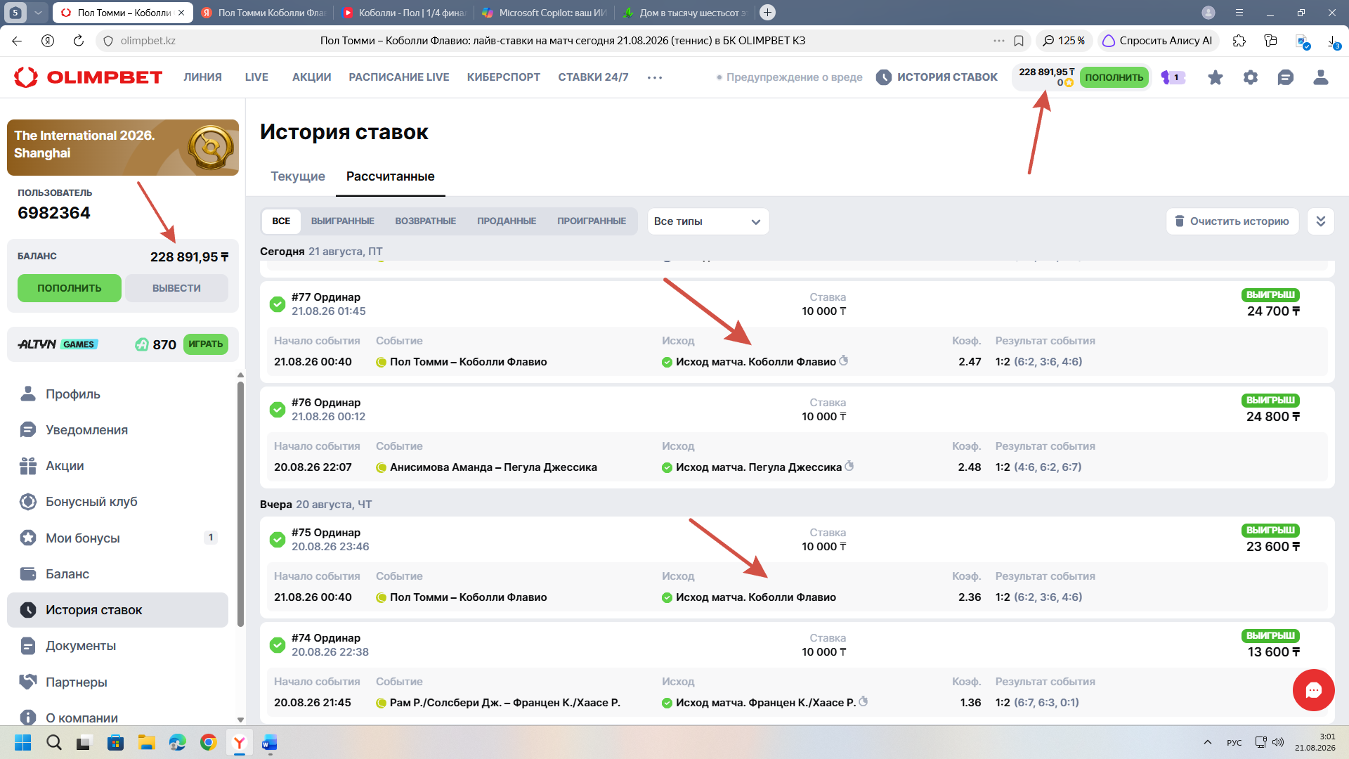
Task: Click the purple bonus gift icon
Action: pyautogui.click(x=1173, y=77)
